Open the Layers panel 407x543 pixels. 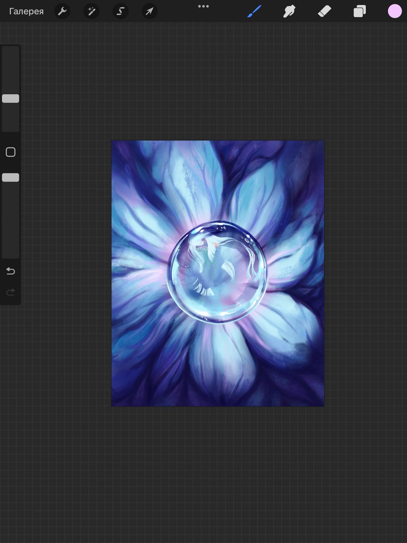tap(360, 11)
